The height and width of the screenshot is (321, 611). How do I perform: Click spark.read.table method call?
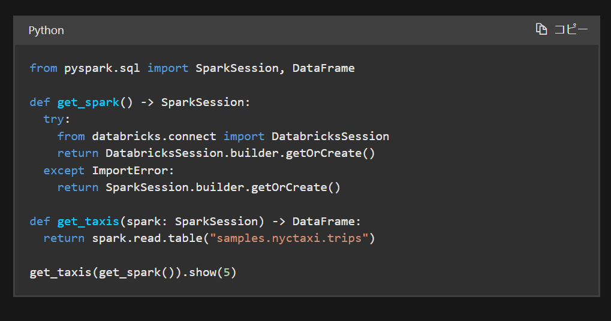point(148,238)
